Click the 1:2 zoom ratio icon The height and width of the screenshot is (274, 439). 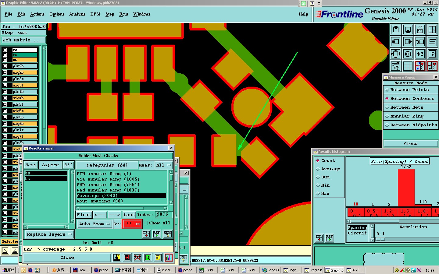click(420, 54)
